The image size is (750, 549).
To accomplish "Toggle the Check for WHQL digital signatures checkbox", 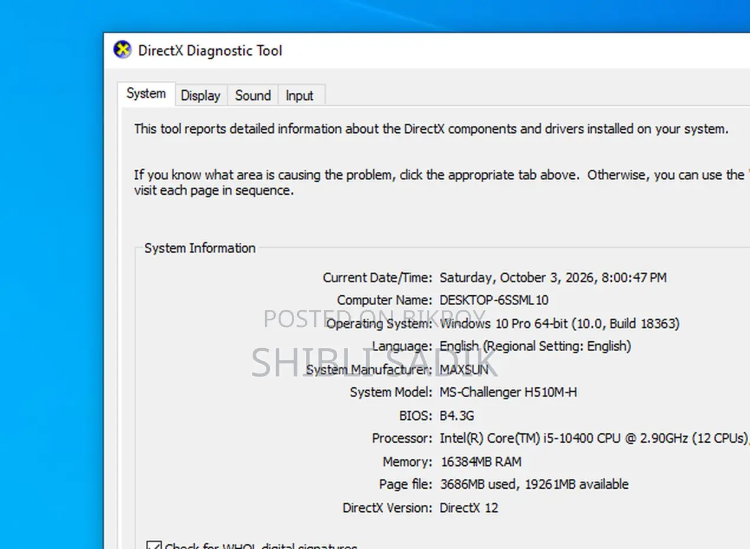I will pyautogui.click(x=154, y=547).
